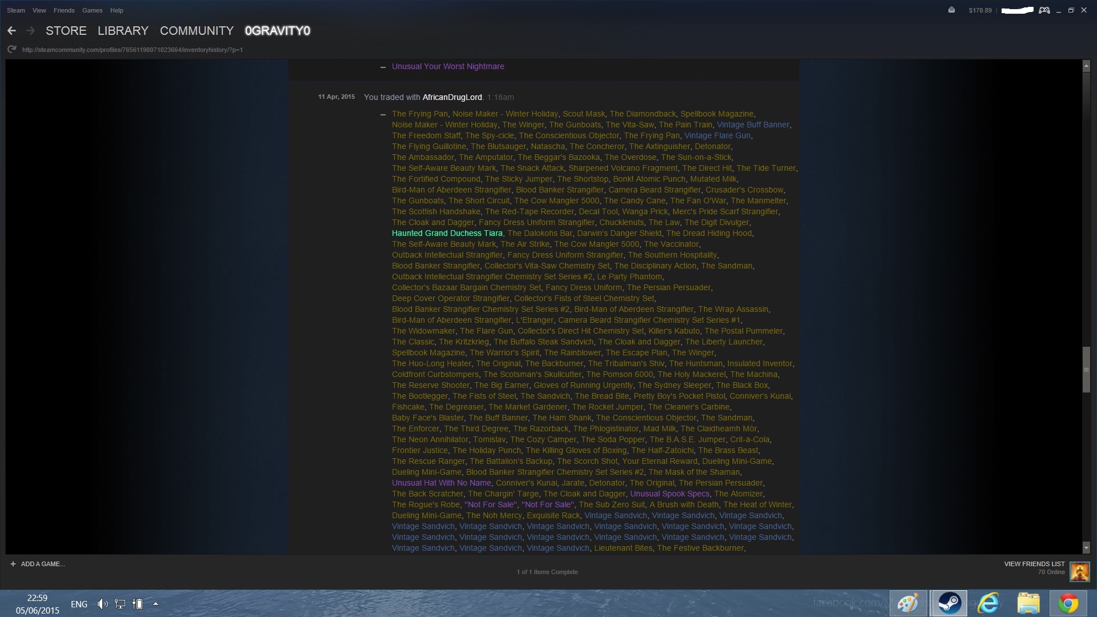Click the $170.89 wallet balance
Screen dimensions: 1097x617
click(x=980, y=10)
